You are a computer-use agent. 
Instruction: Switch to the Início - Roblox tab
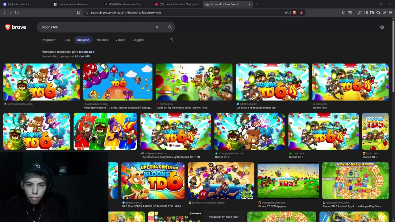click(25, 4)
